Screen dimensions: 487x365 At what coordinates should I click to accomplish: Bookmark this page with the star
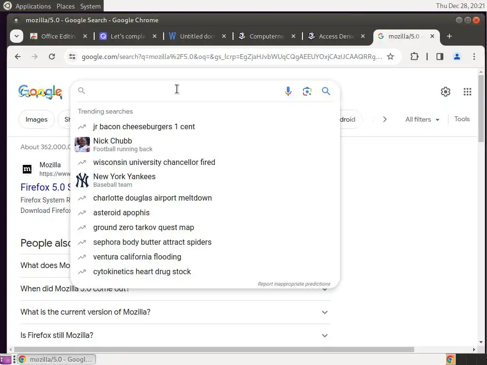(x=390, y=57)
